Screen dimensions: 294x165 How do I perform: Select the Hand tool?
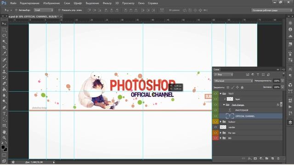point(4,132)
